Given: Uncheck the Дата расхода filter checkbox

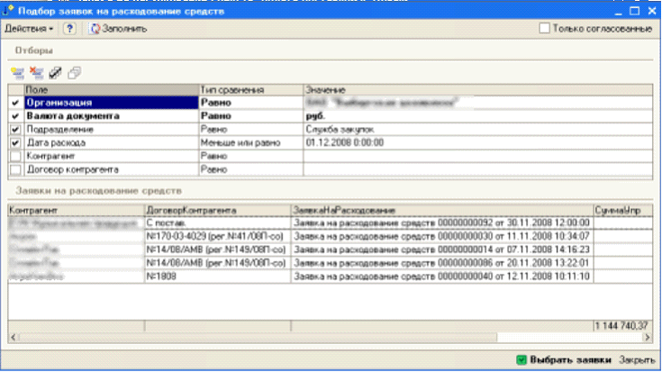Looking at the screenshot, I should point(15,142).
